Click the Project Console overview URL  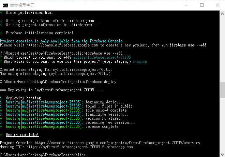point(117,143)
